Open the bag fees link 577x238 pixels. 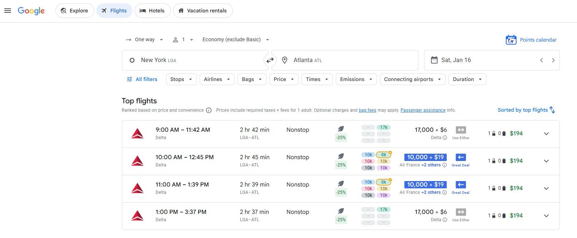(x=368, y=110)
